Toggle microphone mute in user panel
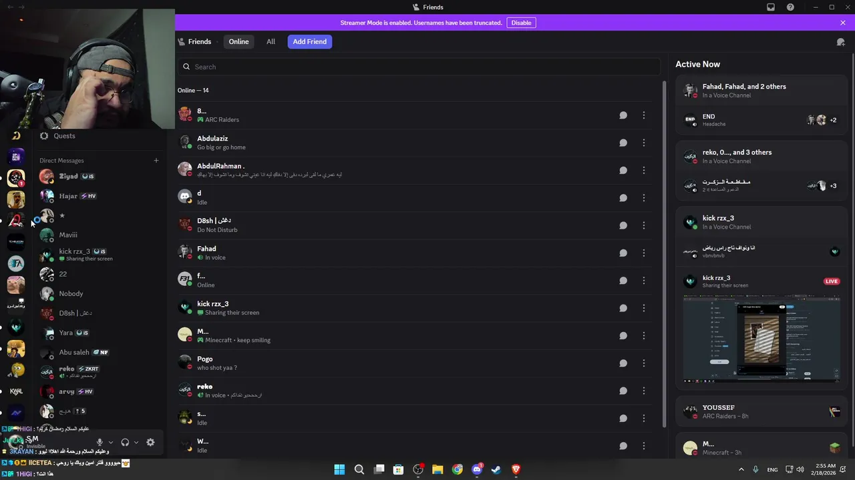855x480 pixels. click(x=100, y=442)
